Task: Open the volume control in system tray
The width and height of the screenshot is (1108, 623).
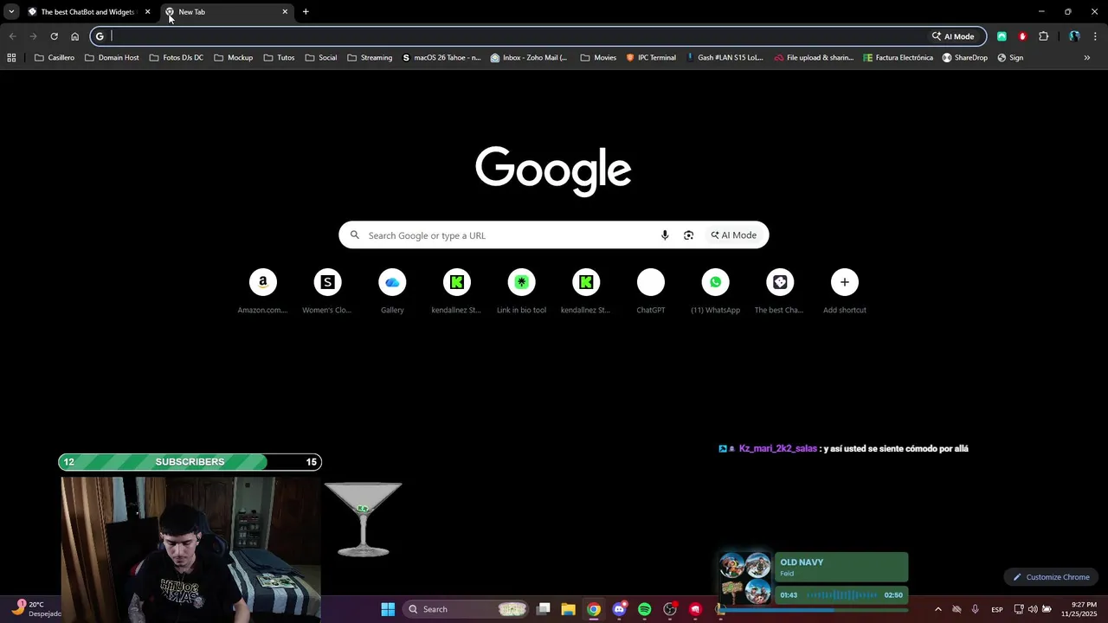Action: (x=1033, y=609)
